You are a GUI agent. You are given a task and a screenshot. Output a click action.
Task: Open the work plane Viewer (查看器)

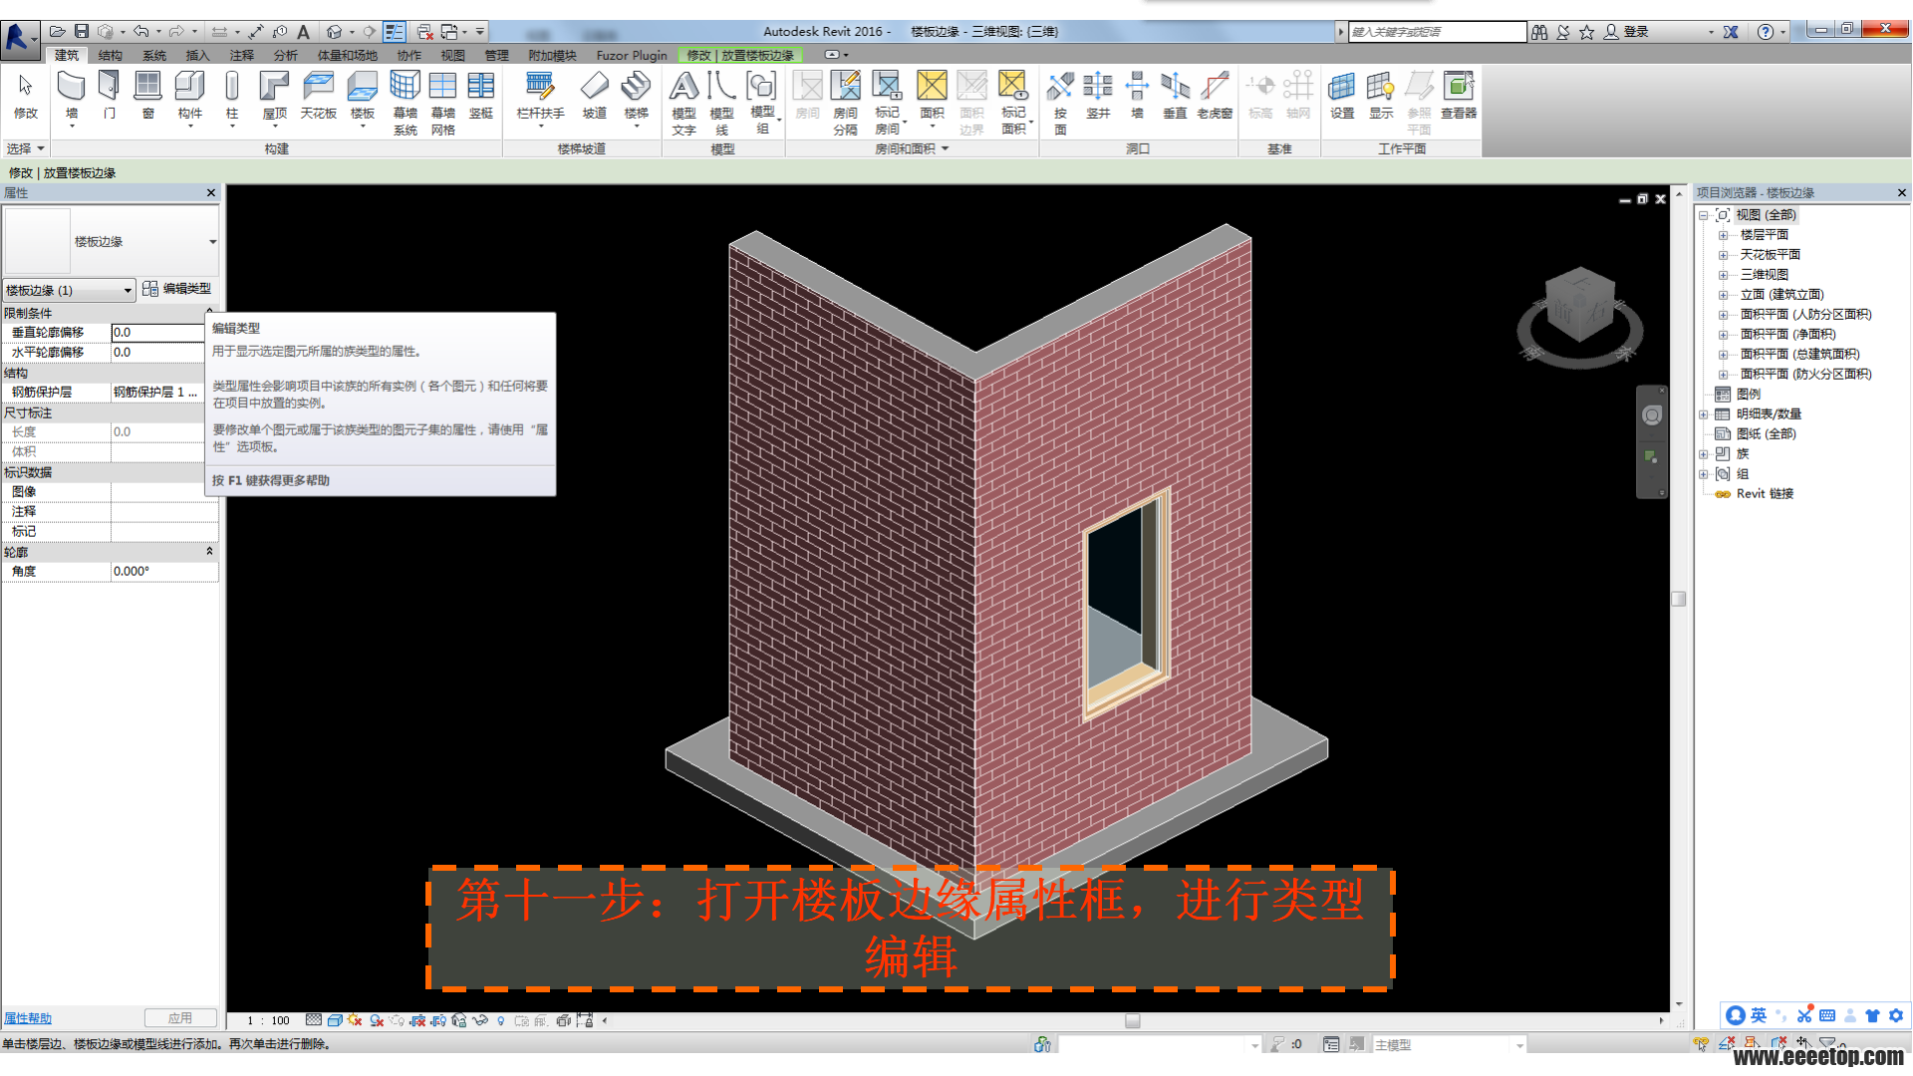pyautogui.click(x=1459, y=96)
